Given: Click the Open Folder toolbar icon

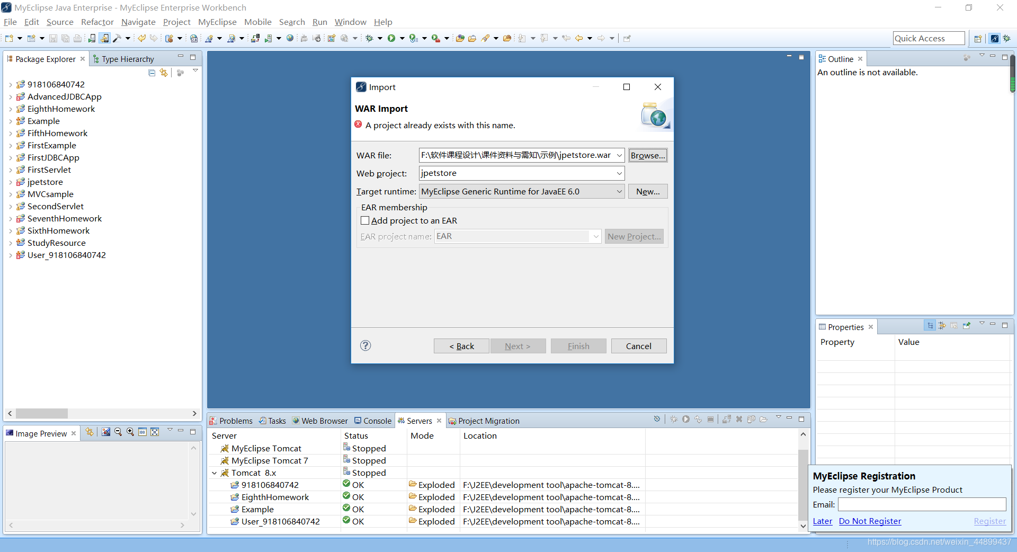Looking at the screenshot, I should coord(472,38).
